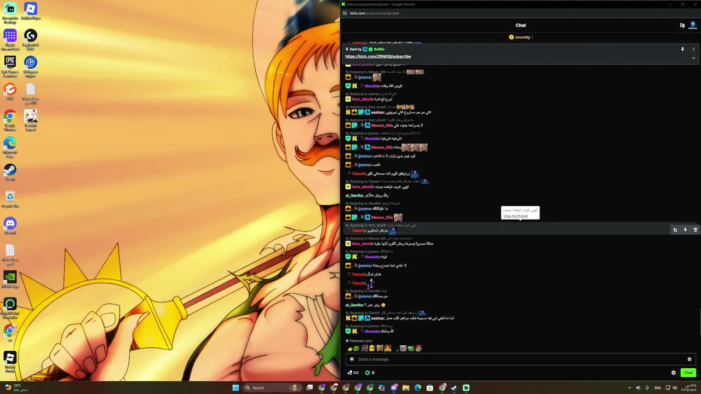Pin the hovered chat message
The width and height of the screenshot is (701, 394).
(685, 230)
